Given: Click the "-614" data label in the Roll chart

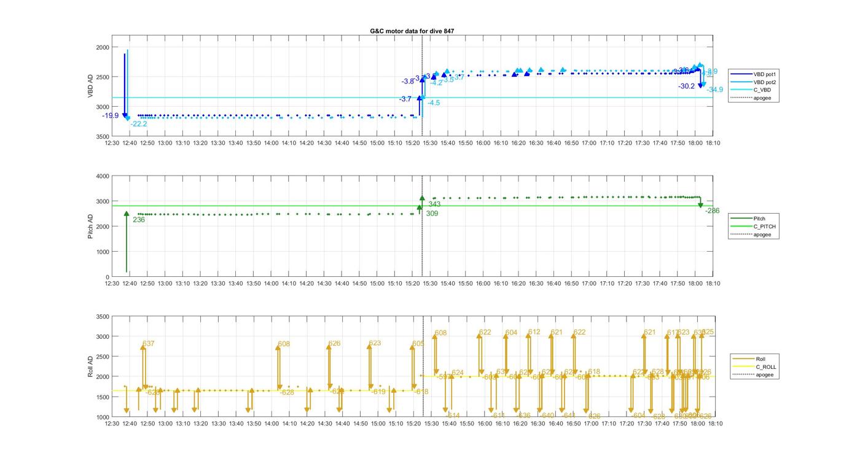Looking at the screenshot, I should click(452, 416).
